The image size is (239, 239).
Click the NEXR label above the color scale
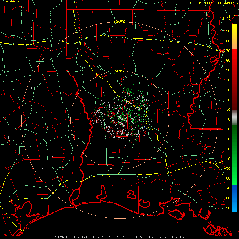[233, 16]
